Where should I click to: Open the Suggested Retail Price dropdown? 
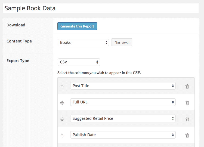point(123,118)
